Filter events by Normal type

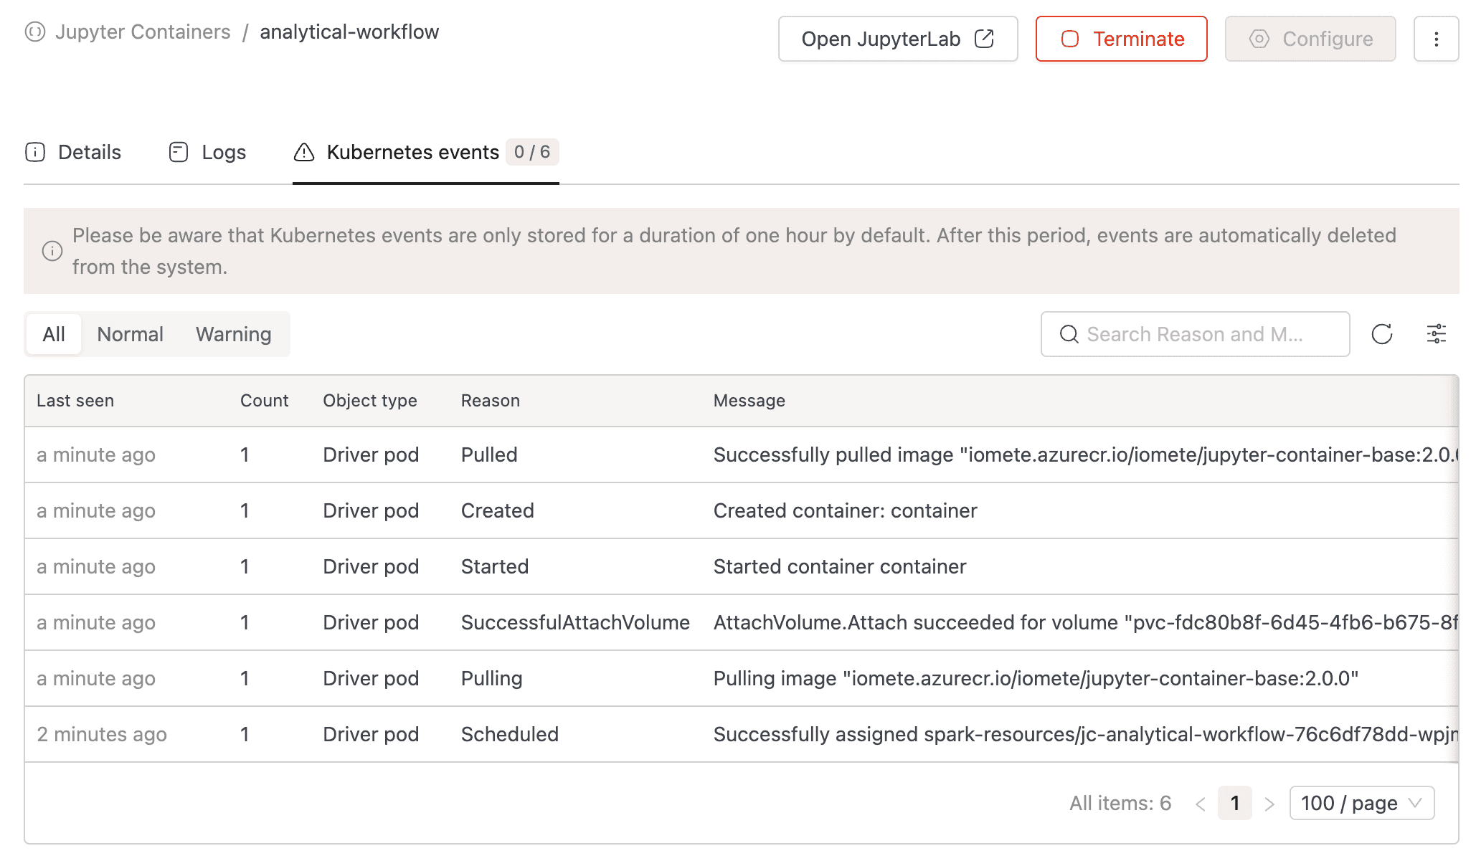point(130,334)
